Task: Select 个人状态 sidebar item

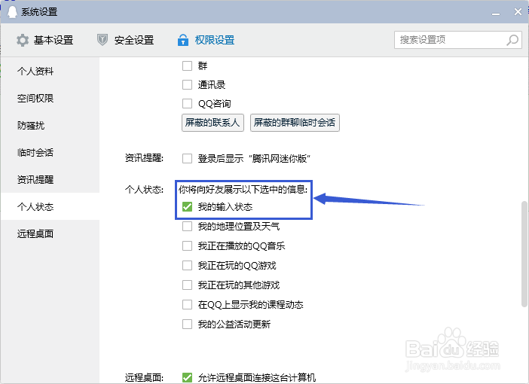Action: point(50,206)
